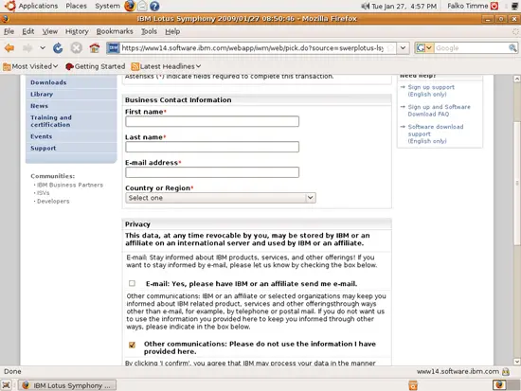Open the Training and certification link
This screenshot has width=521, height=391.
tap(51, 121)
